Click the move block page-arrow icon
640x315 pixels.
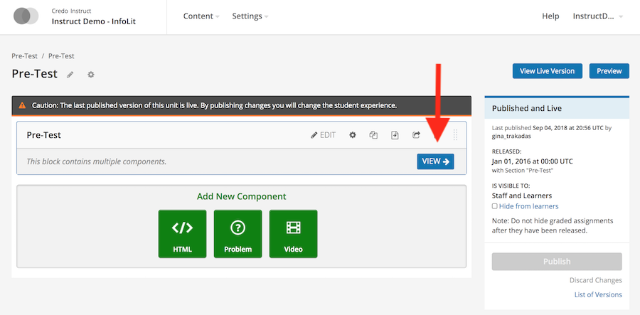point(395,135)
